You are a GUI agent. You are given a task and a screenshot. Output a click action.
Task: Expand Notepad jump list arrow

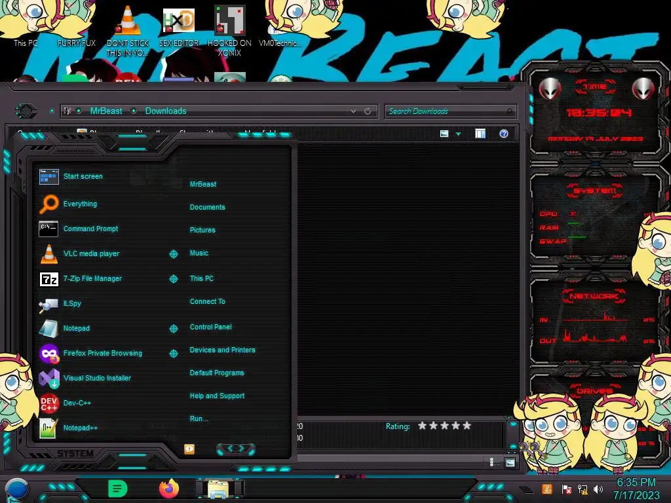(x=173, y=329)
